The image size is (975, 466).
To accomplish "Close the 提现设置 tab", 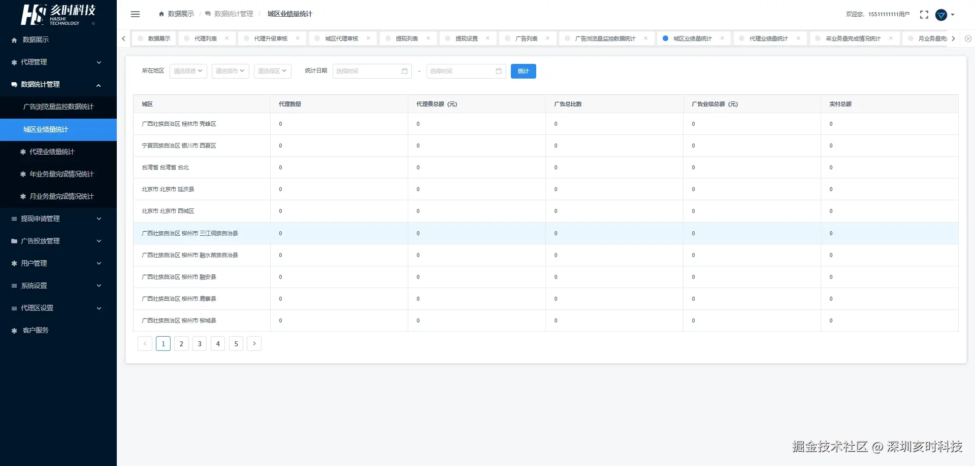I will [x=487, y=39].
